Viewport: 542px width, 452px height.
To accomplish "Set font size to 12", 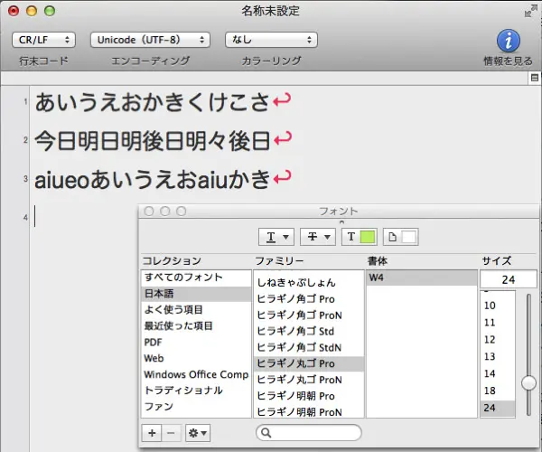I will [x=498, y=339].
